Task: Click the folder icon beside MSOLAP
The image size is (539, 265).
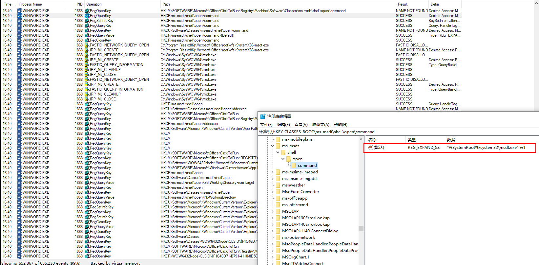Action: tap(278, 211)
